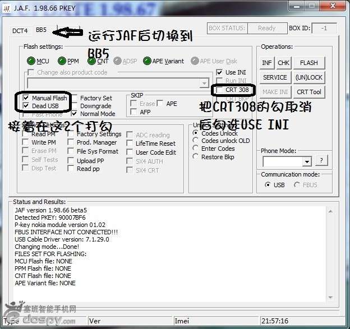Click the status log scroll up arrow
350x329 pixels.
(330, 211)
